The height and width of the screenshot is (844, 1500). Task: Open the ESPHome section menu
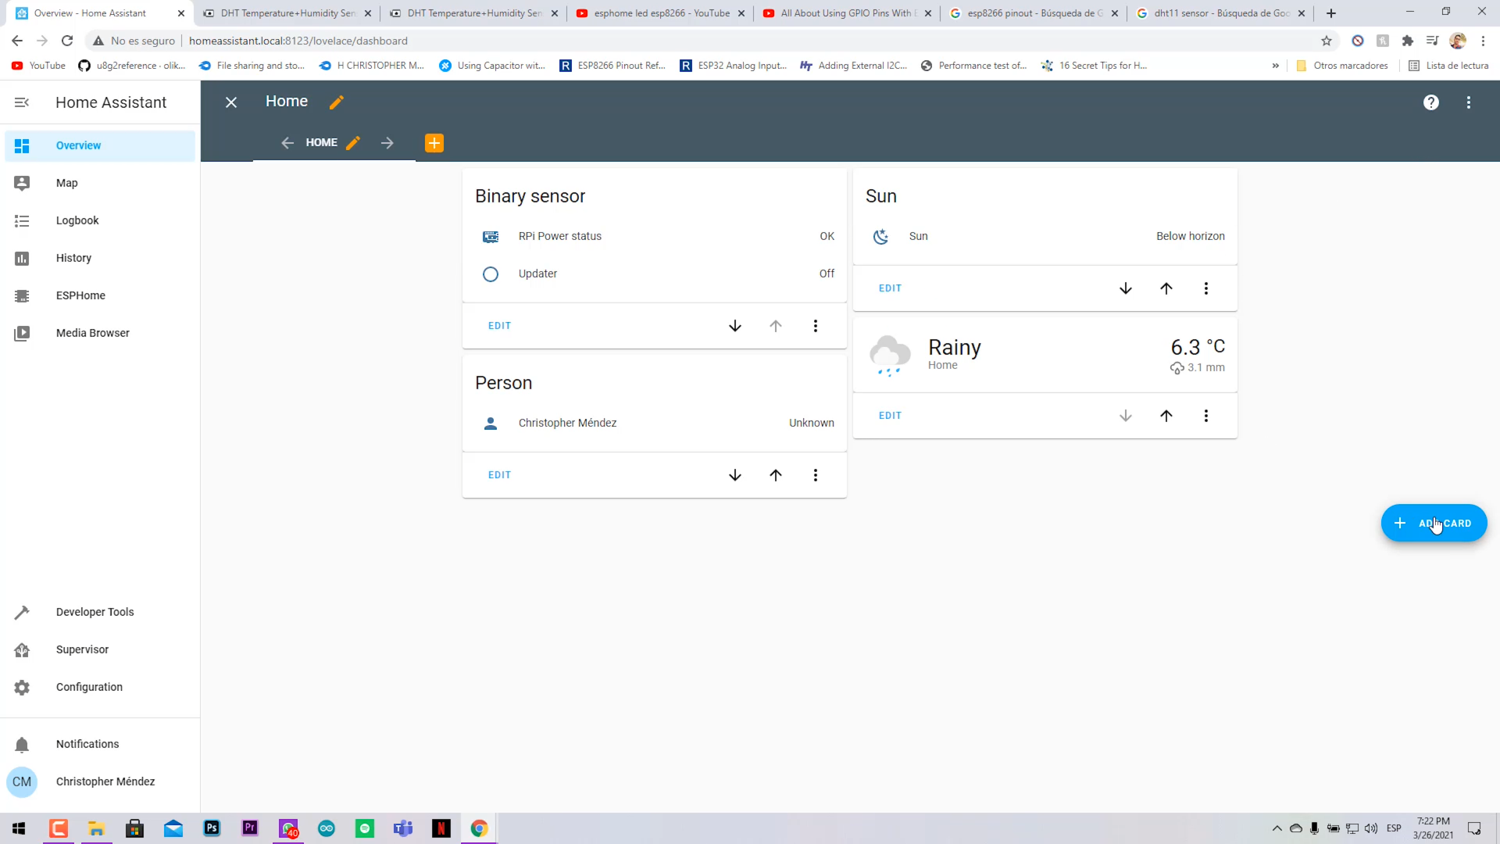[81, 295]
